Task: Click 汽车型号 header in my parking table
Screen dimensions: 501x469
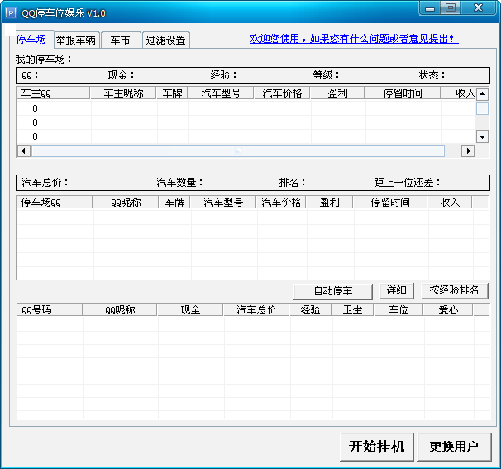Action: point(221,93)
